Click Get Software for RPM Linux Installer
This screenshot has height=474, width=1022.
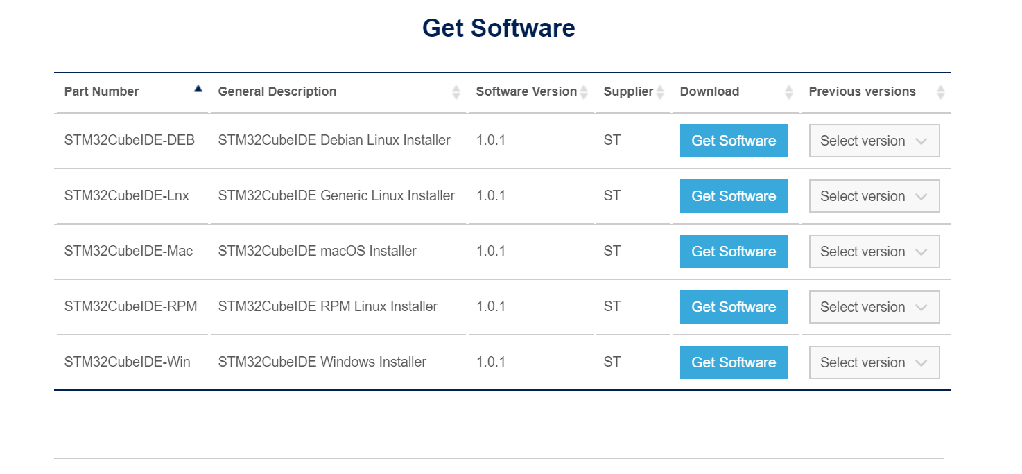pyautogui.click(x=734, y=307)
